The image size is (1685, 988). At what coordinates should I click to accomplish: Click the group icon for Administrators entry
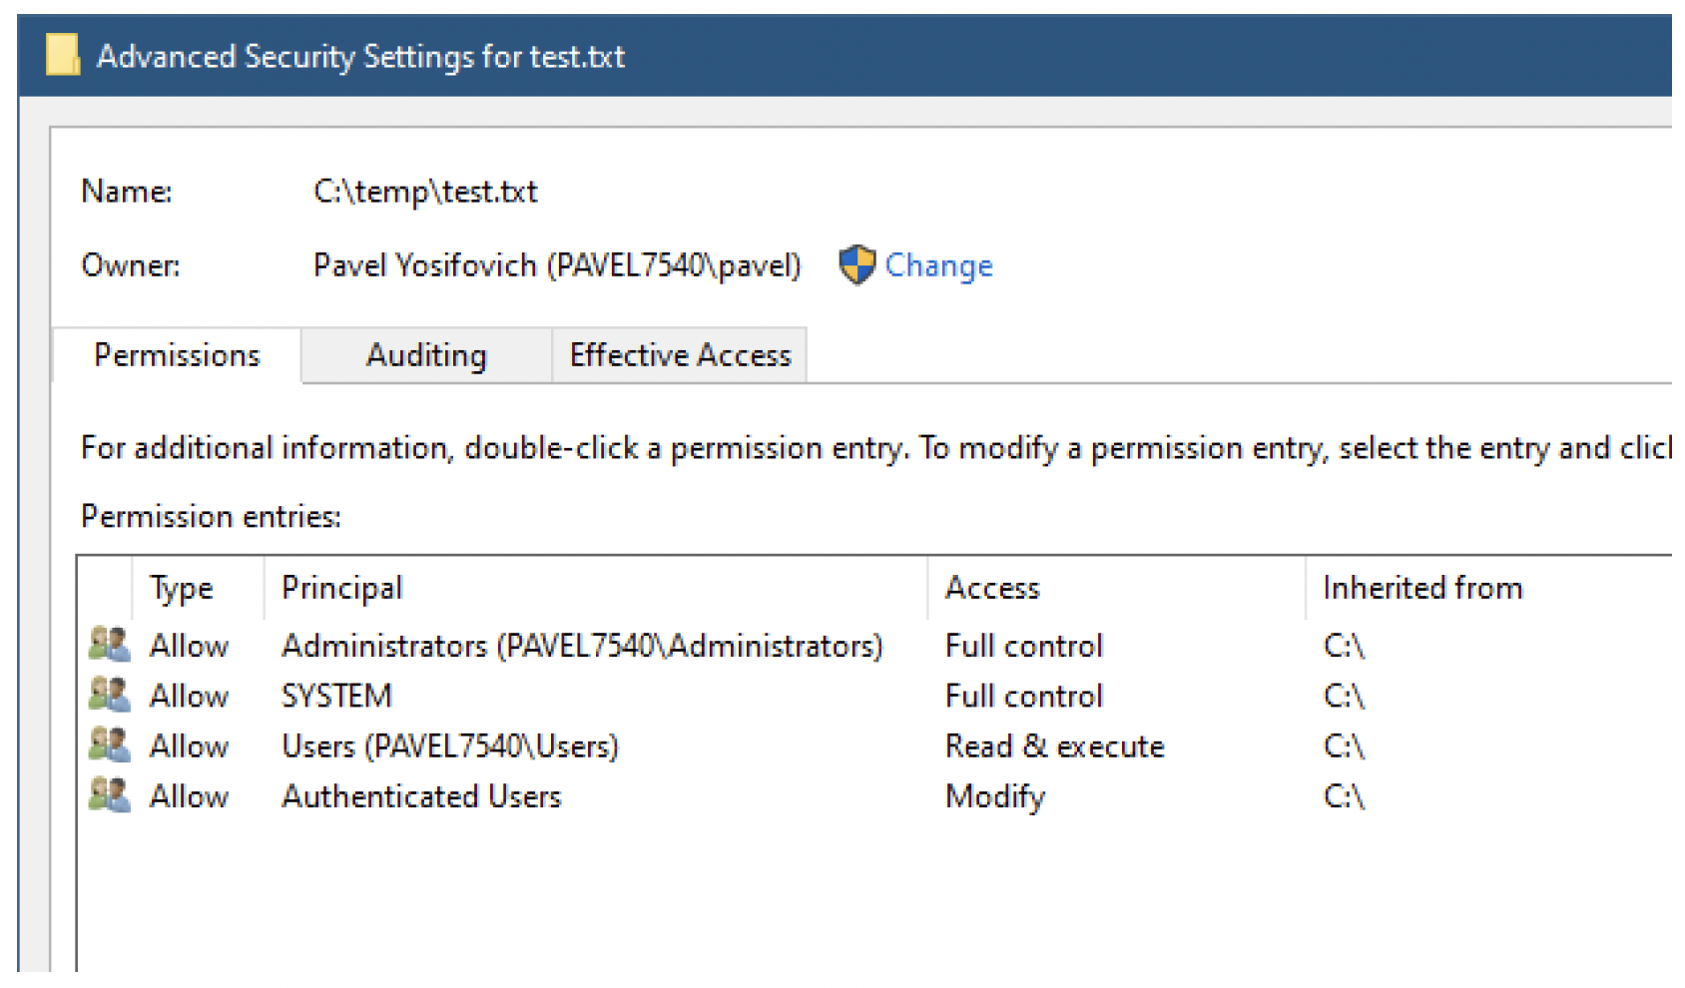109,644
